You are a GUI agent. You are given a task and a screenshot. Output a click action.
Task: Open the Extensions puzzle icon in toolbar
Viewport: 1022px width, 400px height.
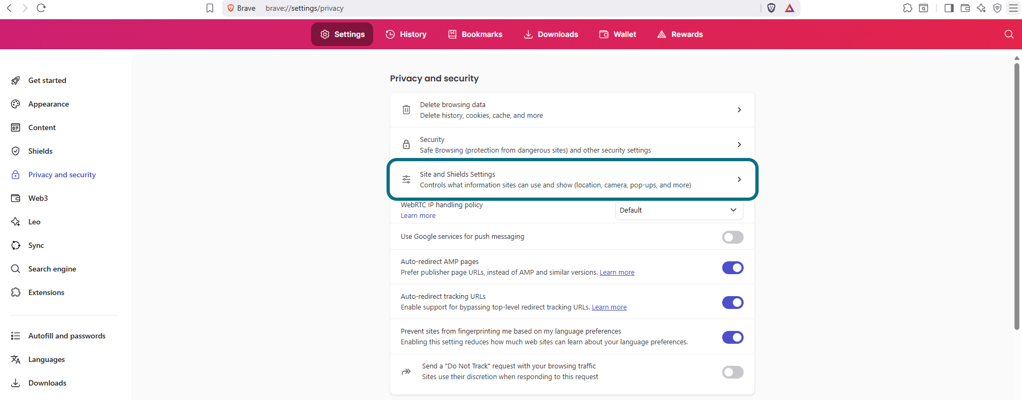pos(907,8)
